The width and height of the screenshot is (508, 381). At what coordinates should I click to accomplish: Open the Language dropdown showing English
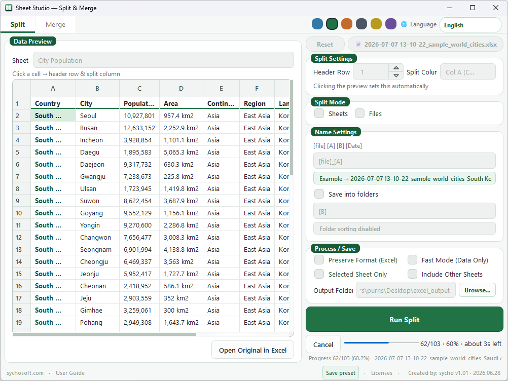click(x=470, y=25)
